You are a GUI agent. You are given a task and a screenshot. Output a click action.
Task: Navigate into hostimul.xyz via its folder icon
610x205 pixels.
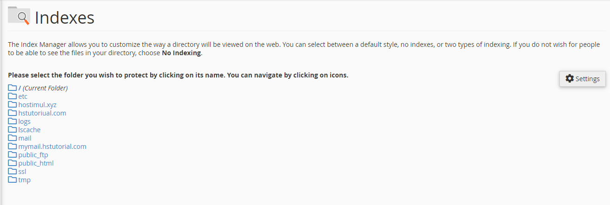click(x=13, y=105)
